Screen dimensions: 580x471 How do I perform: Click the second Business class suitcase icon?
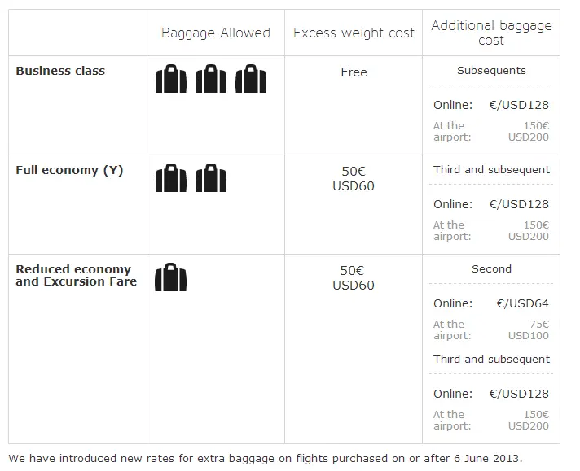(211, 79)
